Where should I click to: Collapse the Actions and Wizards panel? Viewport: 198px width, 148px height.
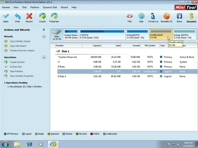pyautogui.click(x=44, y=30)
